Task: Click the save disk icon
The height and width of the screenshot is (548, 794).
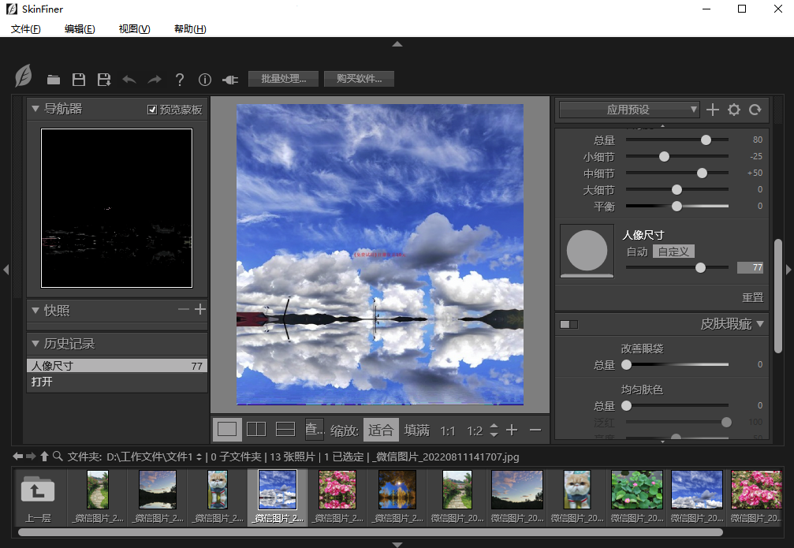Action: tap(79, 80)
